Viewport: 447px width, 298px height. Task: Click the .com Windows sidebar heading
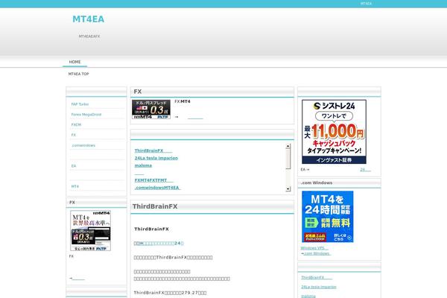tap(317, 183)
